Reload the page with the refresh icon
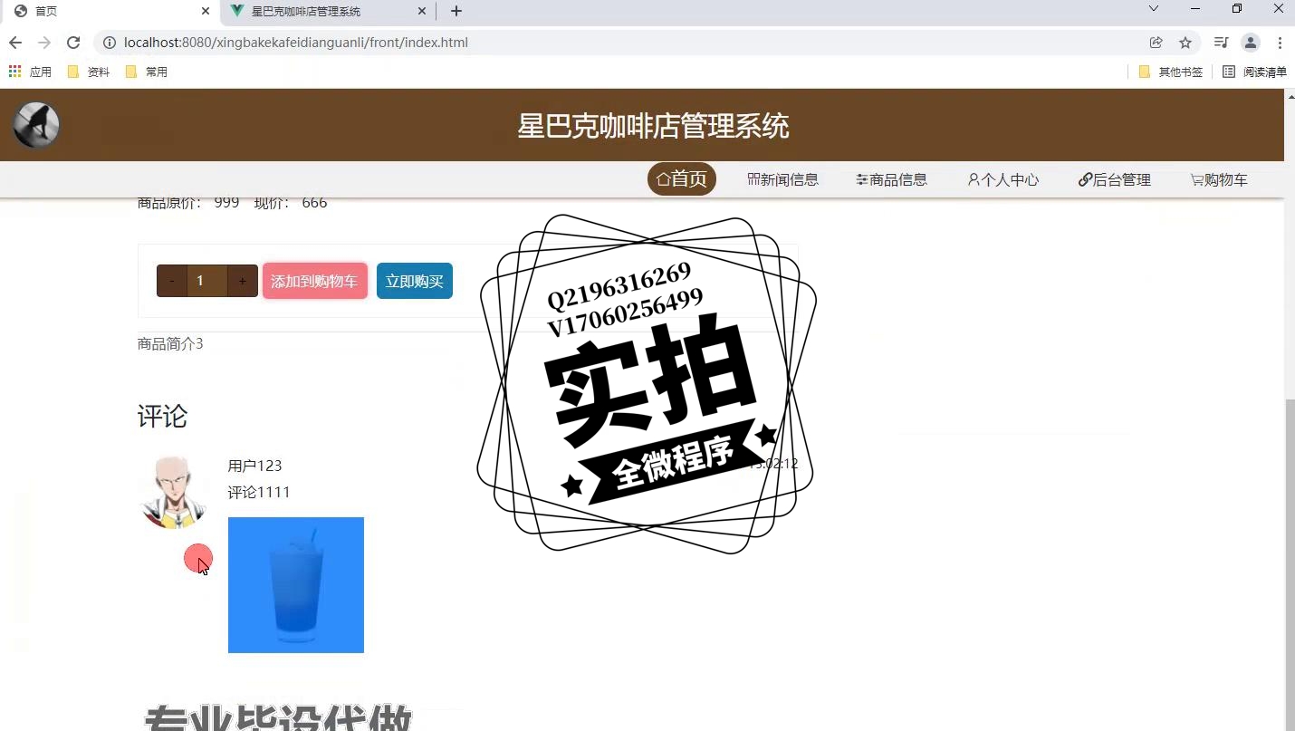The image size is (1295, 731). point(73,43)
